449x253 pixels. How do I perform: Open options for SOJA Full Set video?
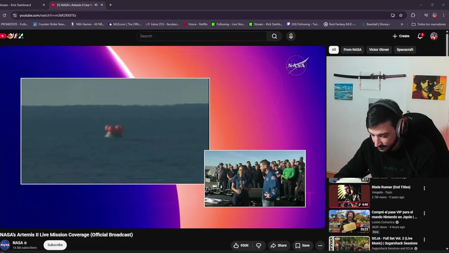(x=424, y=240)
